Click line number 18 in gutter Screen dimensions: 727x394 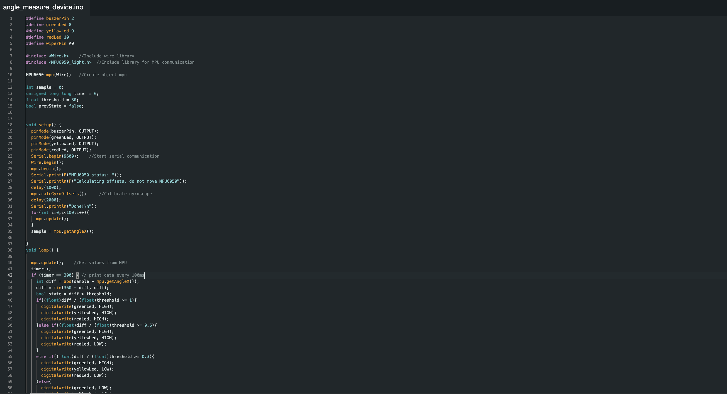(10, 125)
